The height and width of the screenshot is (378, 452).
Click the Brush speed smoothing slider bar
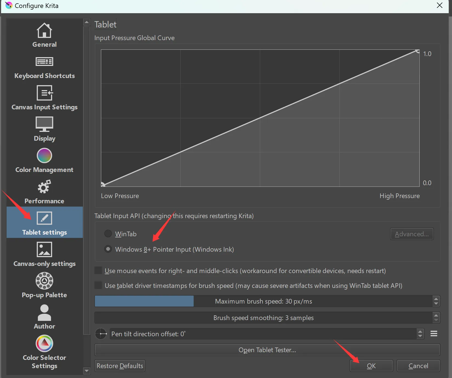264,318
